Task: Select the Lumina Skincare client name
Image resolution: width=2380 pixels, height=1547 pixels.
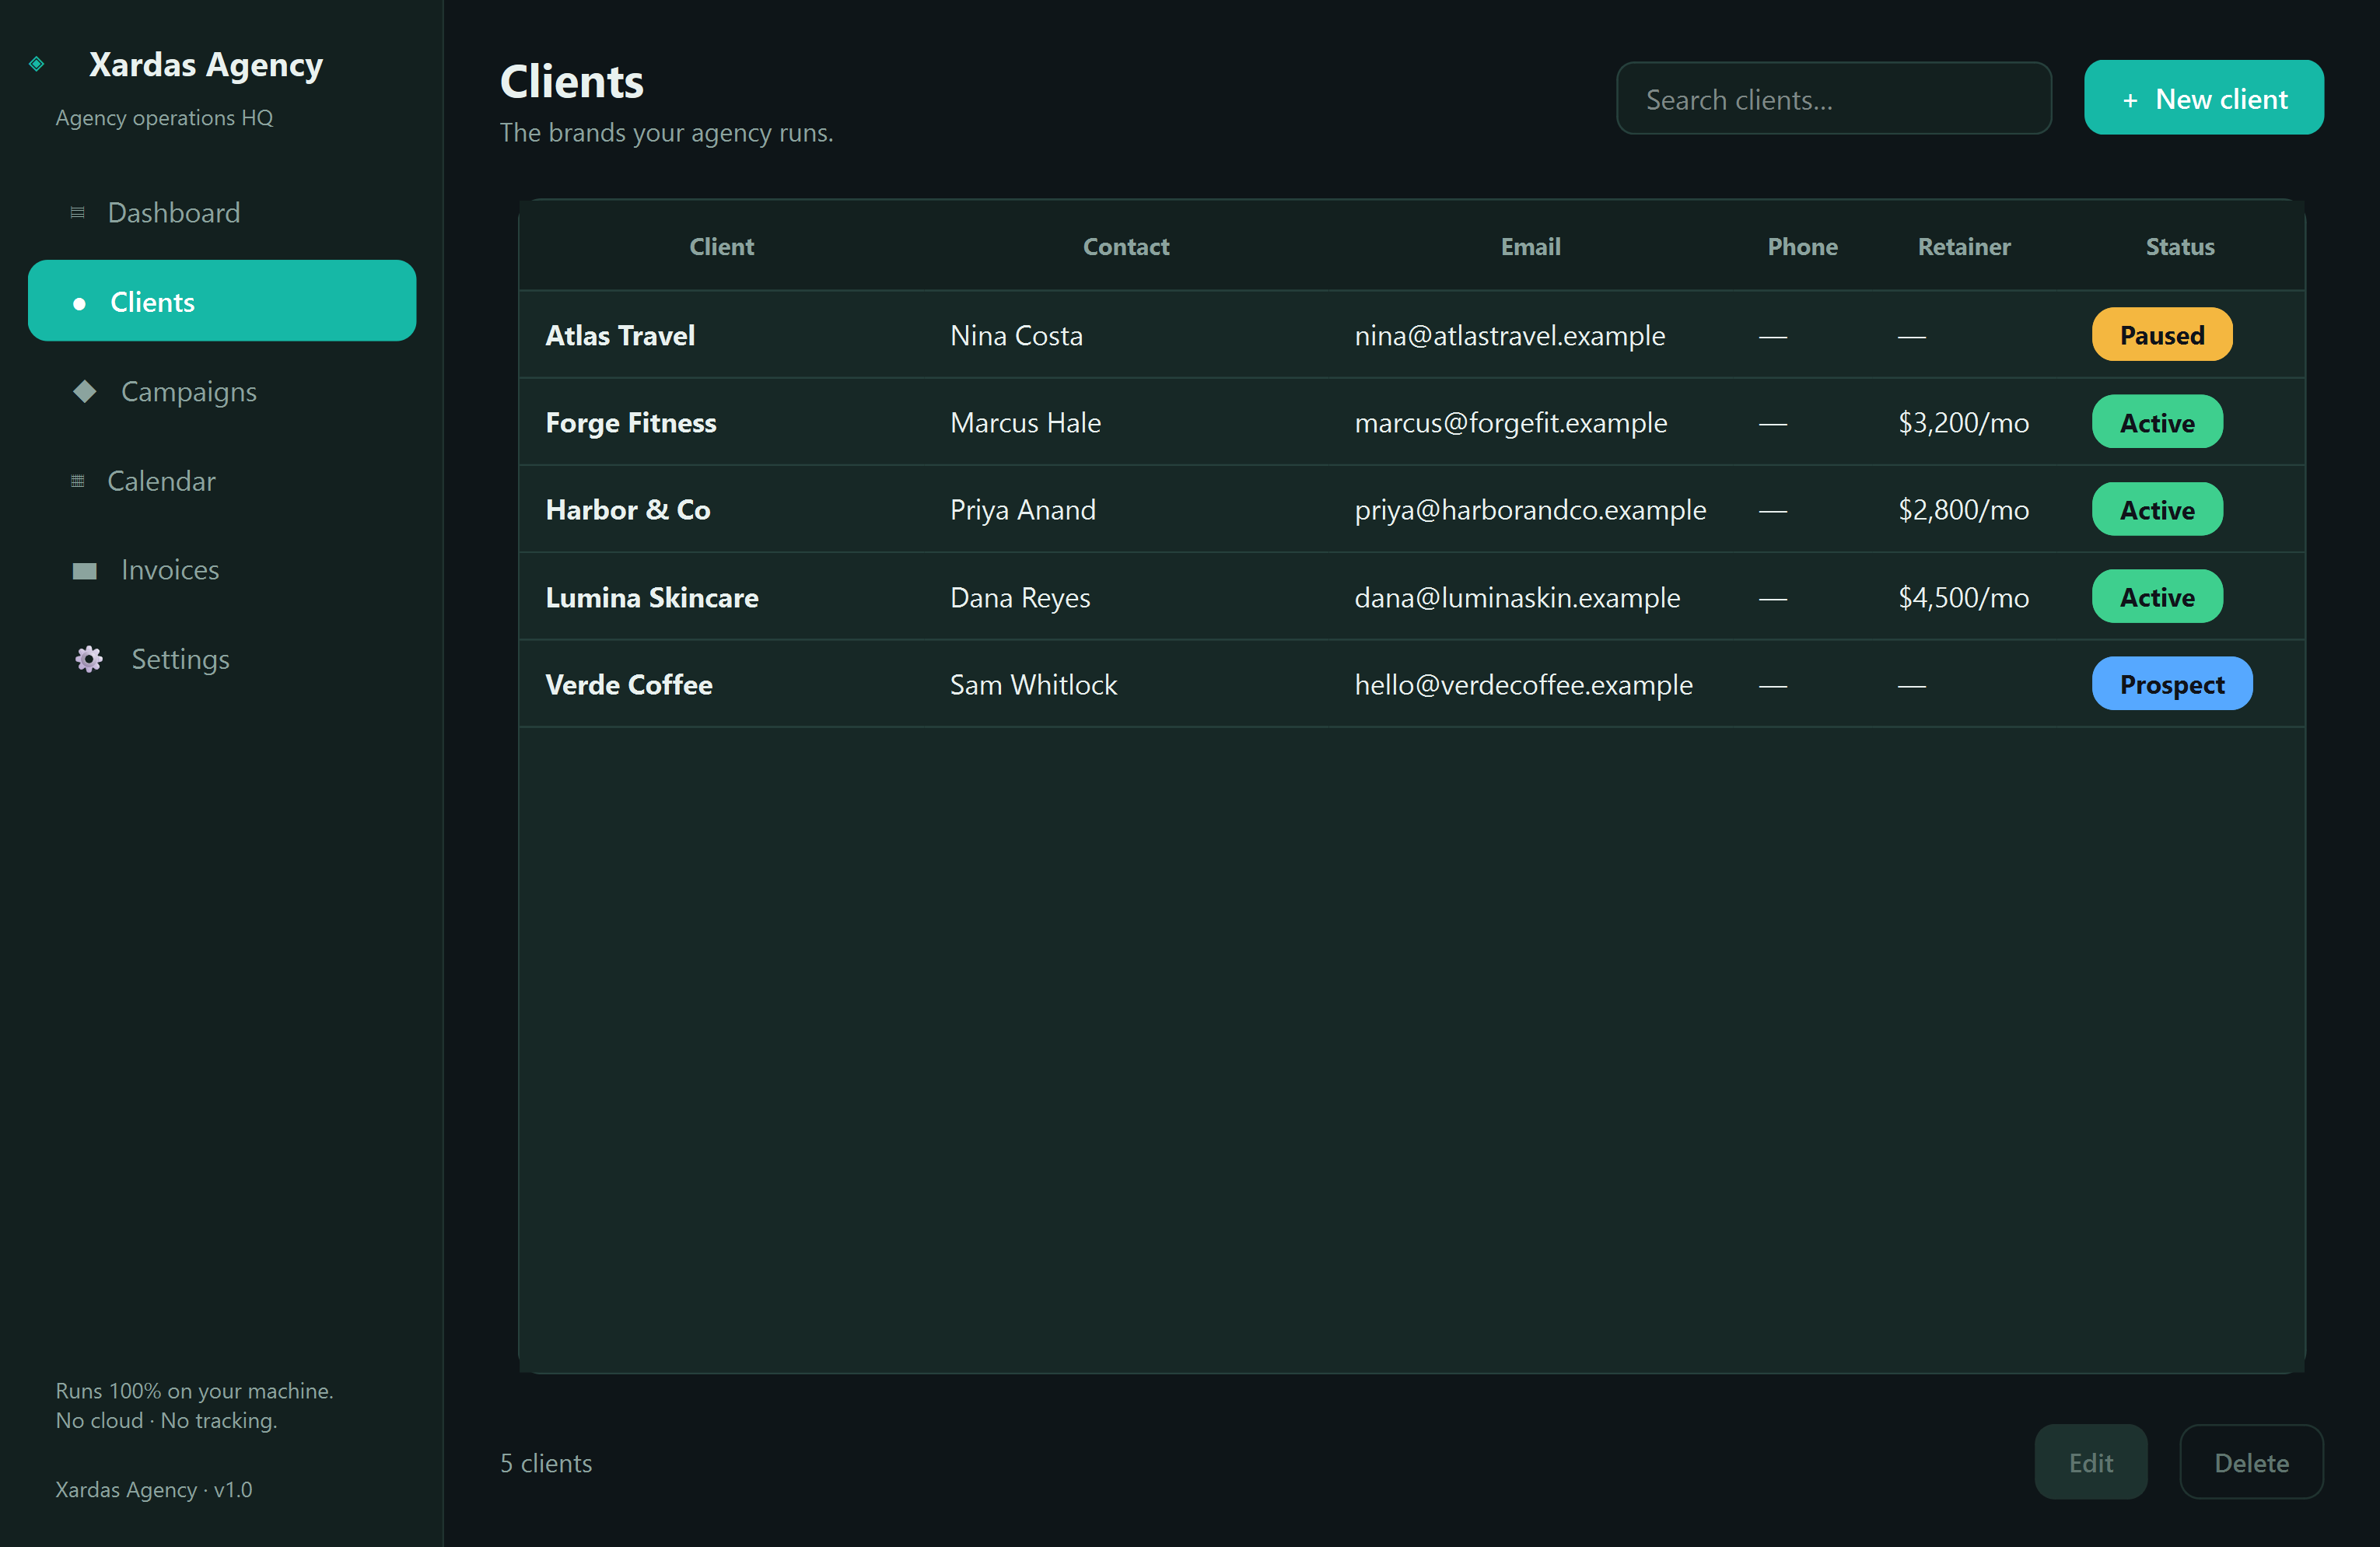Action: pyautogui.click(x=652, y=597)
